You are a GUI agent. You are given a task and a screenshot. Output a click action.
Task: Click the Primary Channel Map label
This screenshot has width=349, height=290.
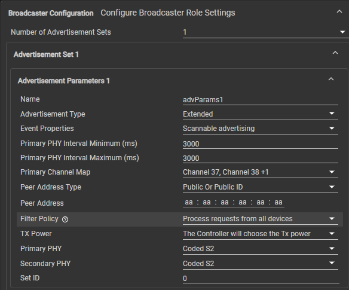[x=56, y=172]
